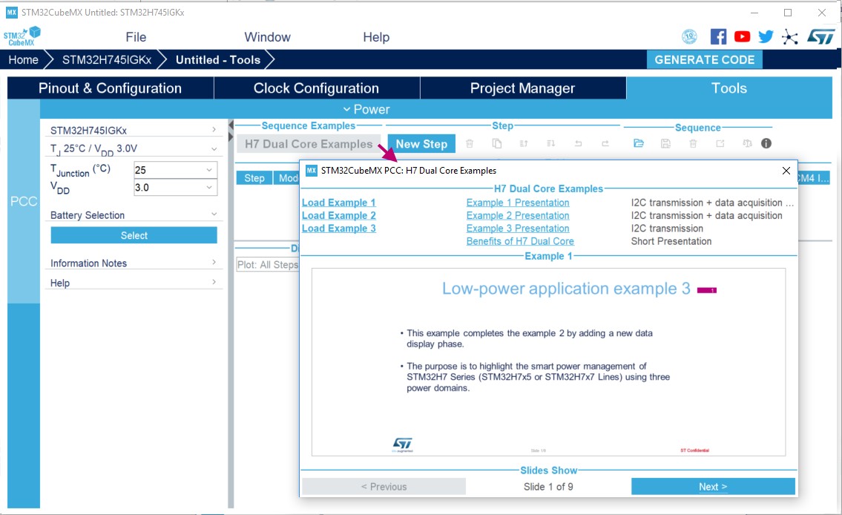Click the delete sequence trash icon
This screenshot has height=515, width=842.
(693, 143)
